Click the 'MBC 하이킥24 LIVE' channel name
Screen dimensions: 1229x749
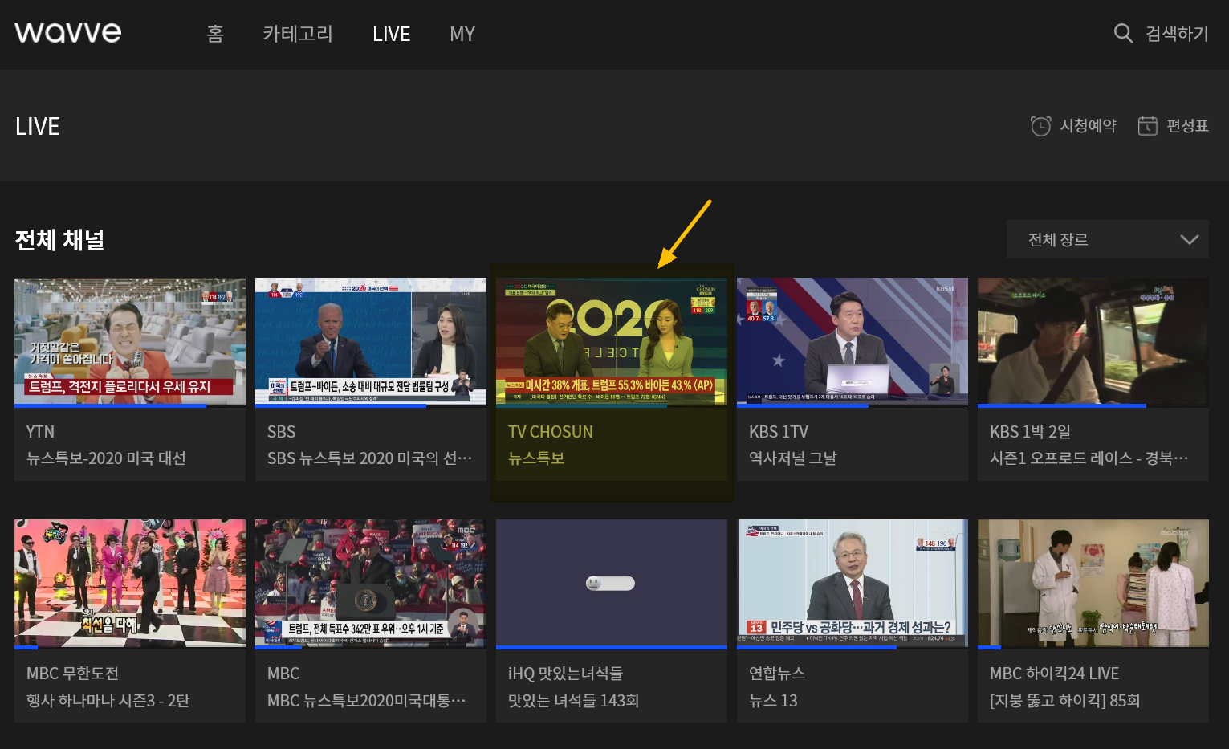pos(1054,674)
